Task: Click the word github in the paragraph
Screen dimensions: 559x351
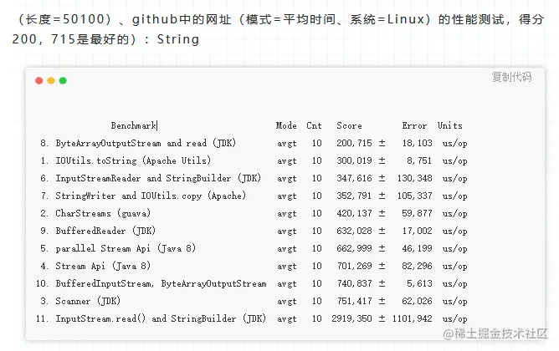Action: 155,19
